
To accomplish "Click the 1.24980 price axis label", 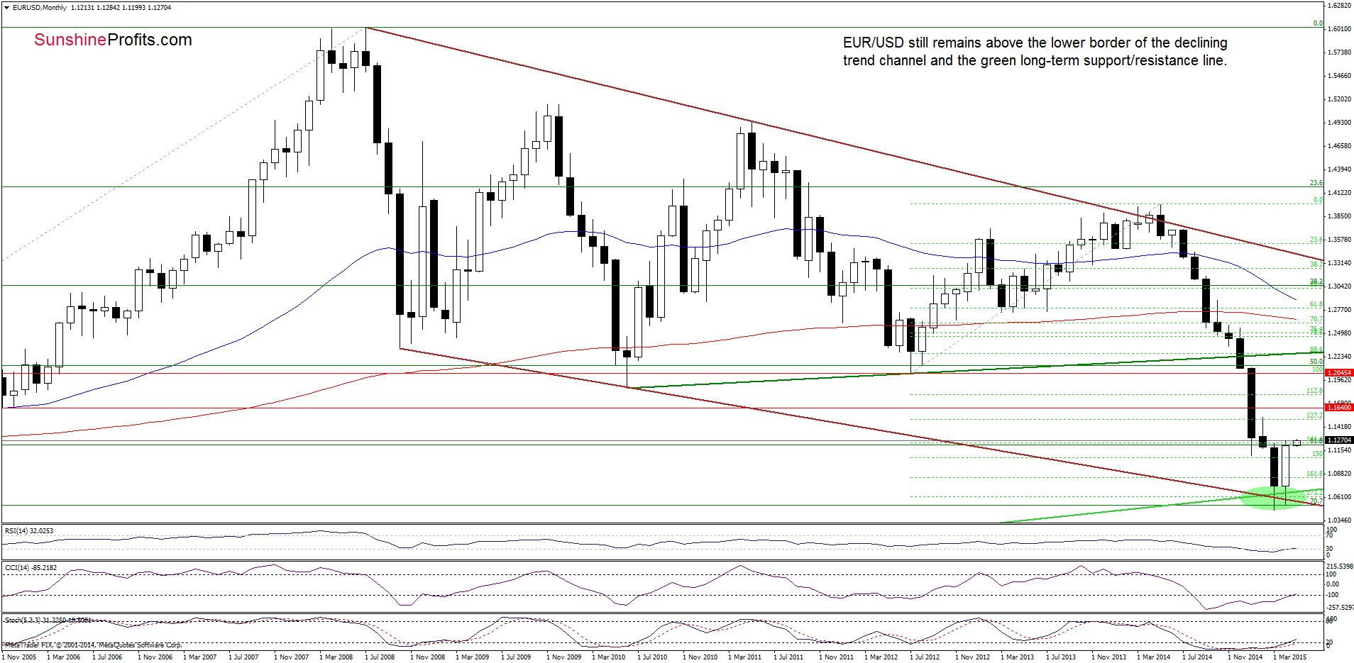I will tap(1338, 333).
